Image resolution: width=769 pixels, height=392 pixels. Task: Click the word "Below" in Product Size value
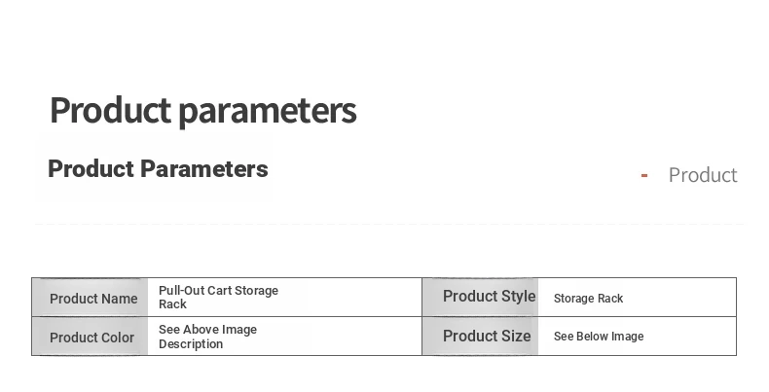coord(593,337)
